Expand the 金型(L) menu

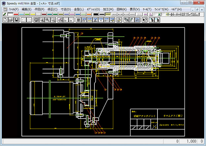coord(79,9)
